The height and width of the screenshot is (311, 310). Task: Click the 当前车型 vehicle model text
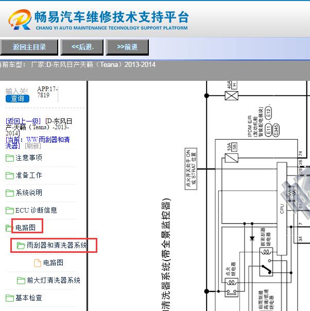77,65
